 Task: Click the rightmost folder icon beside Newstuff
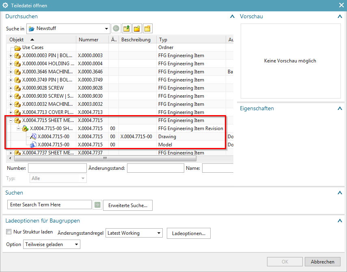tap(147, 29)
